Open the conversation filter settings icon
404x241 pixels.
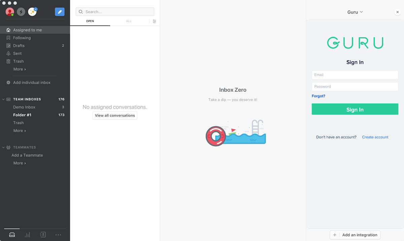(x=154, y=21)
